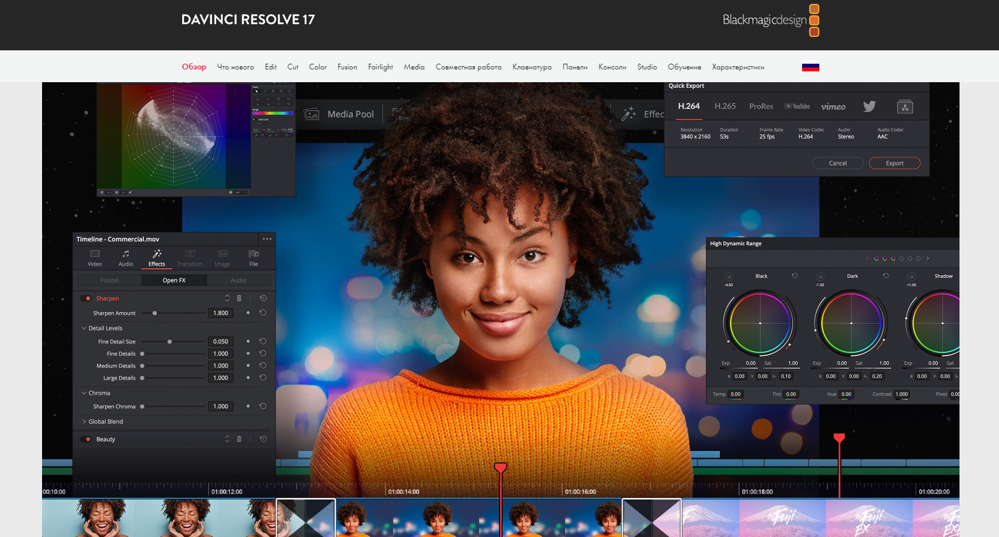The width and height of the screenshot is (999, 537).
Task: Delete the Beauty effect with trash icon
Action: tap(239, 439)
